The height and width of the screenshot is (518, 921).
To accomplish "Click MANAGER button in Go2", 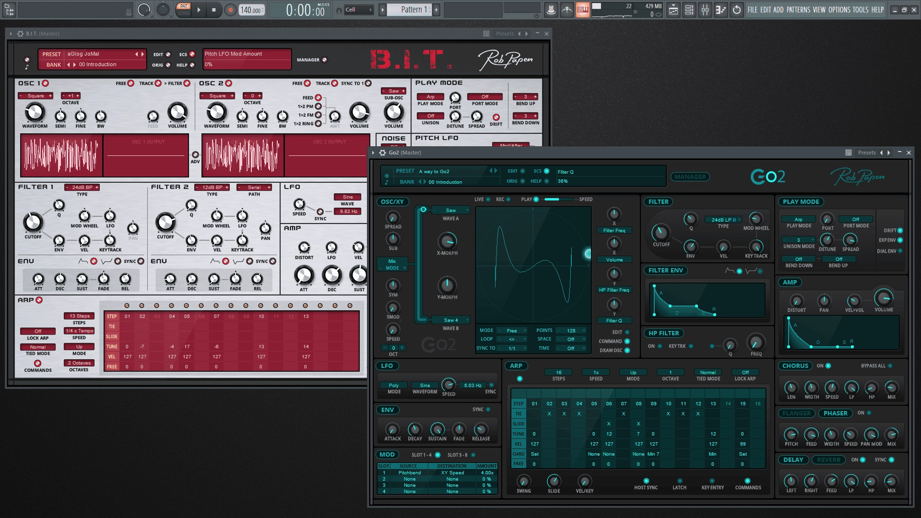I will pos(690,177).
